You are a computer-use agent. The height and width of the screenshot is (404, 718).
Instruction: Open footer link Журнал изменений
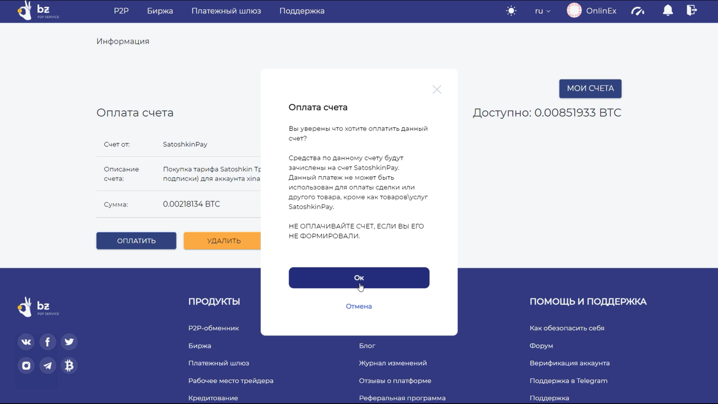[x=393, y=363]
